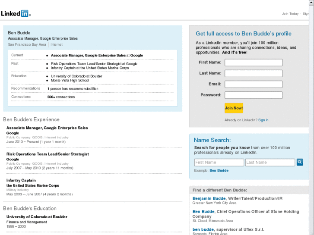The width and height of the screenshot is (314, 235).
Task: Open the 'Sign in.' link
Action: pos(263,120)
